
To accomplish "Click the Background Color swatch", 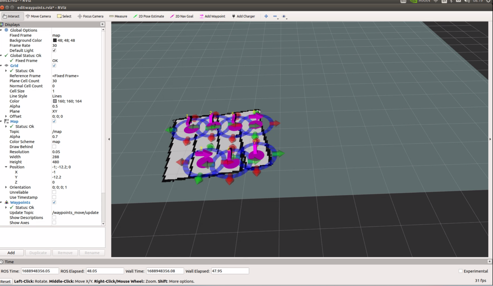I will [54, 40].
